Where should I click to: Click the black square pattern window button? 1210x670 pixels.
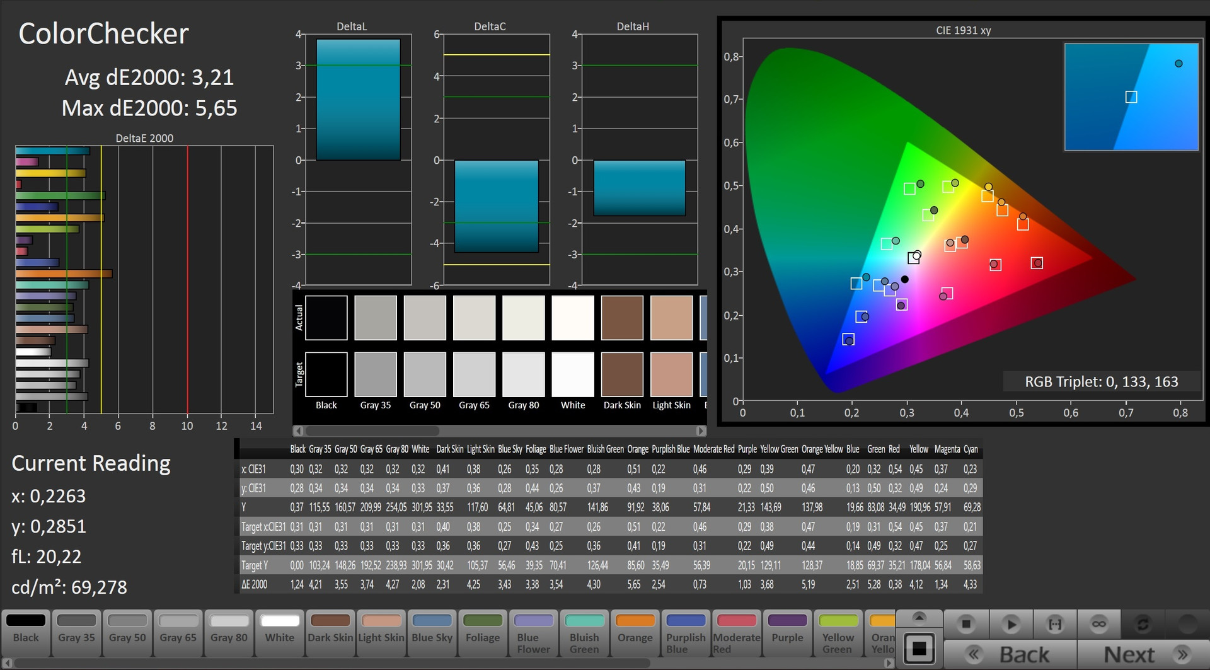point(919,649)
